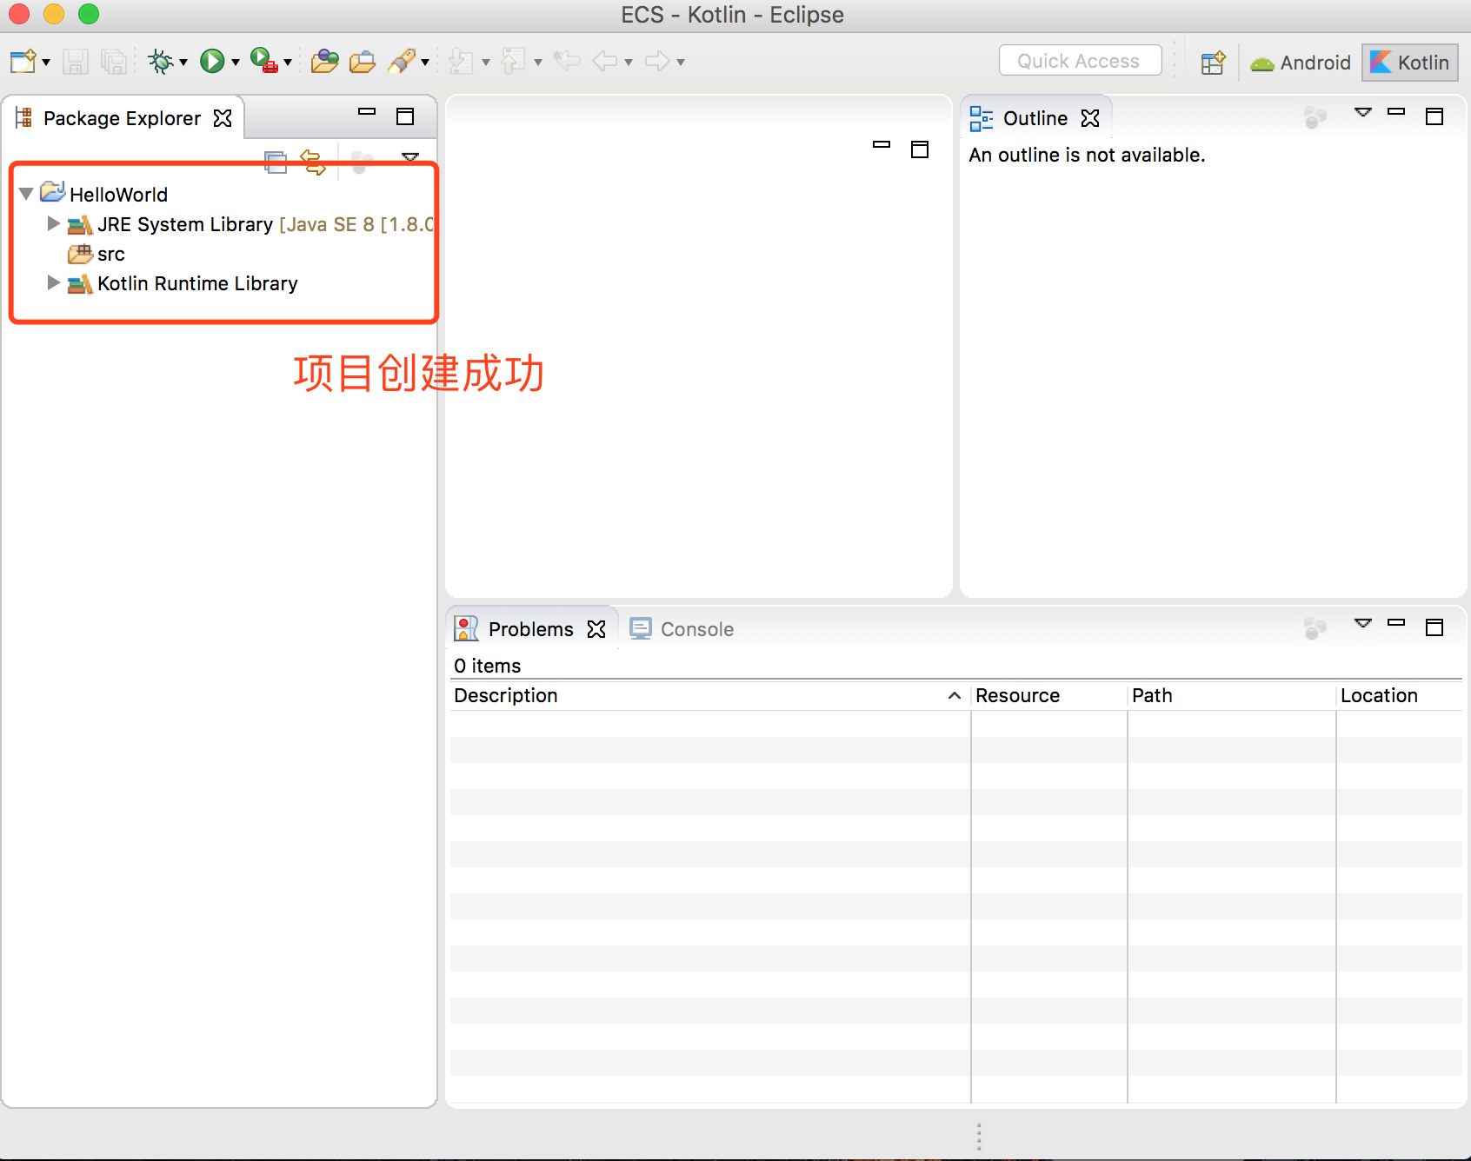Click Collapse All in Package Explorer
Image resolution: width=1471 pixels, height=1161 pixels.
[276, 163]
